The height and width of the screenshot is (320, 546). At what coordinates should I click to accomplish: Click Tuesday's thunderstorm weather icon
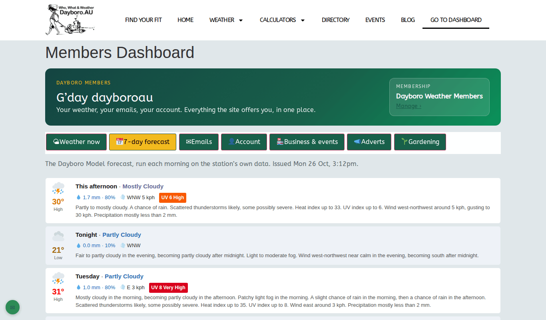58,278
